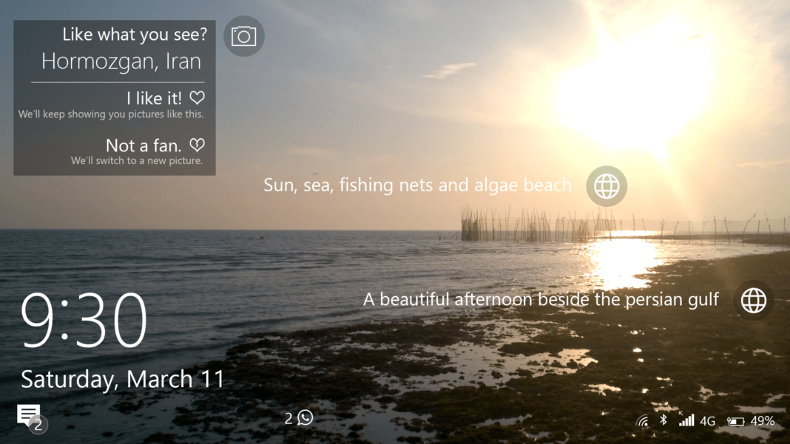Viewport: 790px width, 444px height.
Task: Click the globe icon beside the fishing nets caption
Action: (606, 186)
